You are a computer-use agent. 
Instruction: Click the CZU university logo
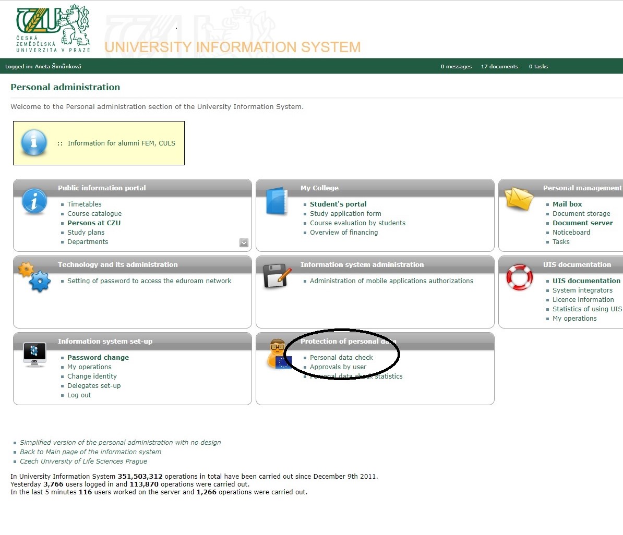[x=53, y=29]
